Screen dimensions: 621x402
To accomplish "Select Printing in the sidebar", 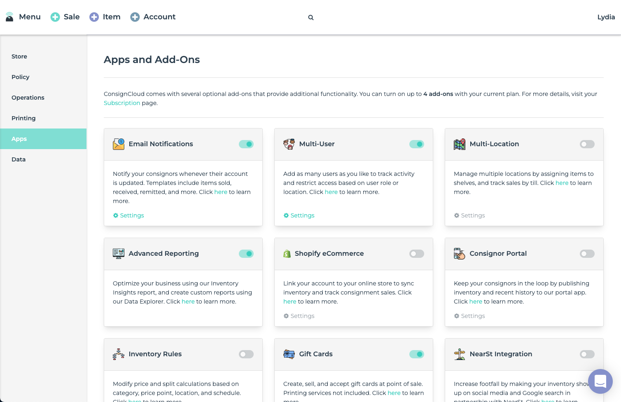I will [x=23, y=118].
